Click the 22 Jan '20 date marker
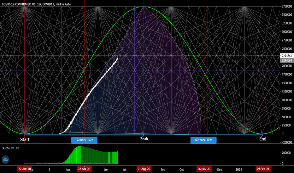The height and width of the screenshot is (173, 294). click(25, 169)
